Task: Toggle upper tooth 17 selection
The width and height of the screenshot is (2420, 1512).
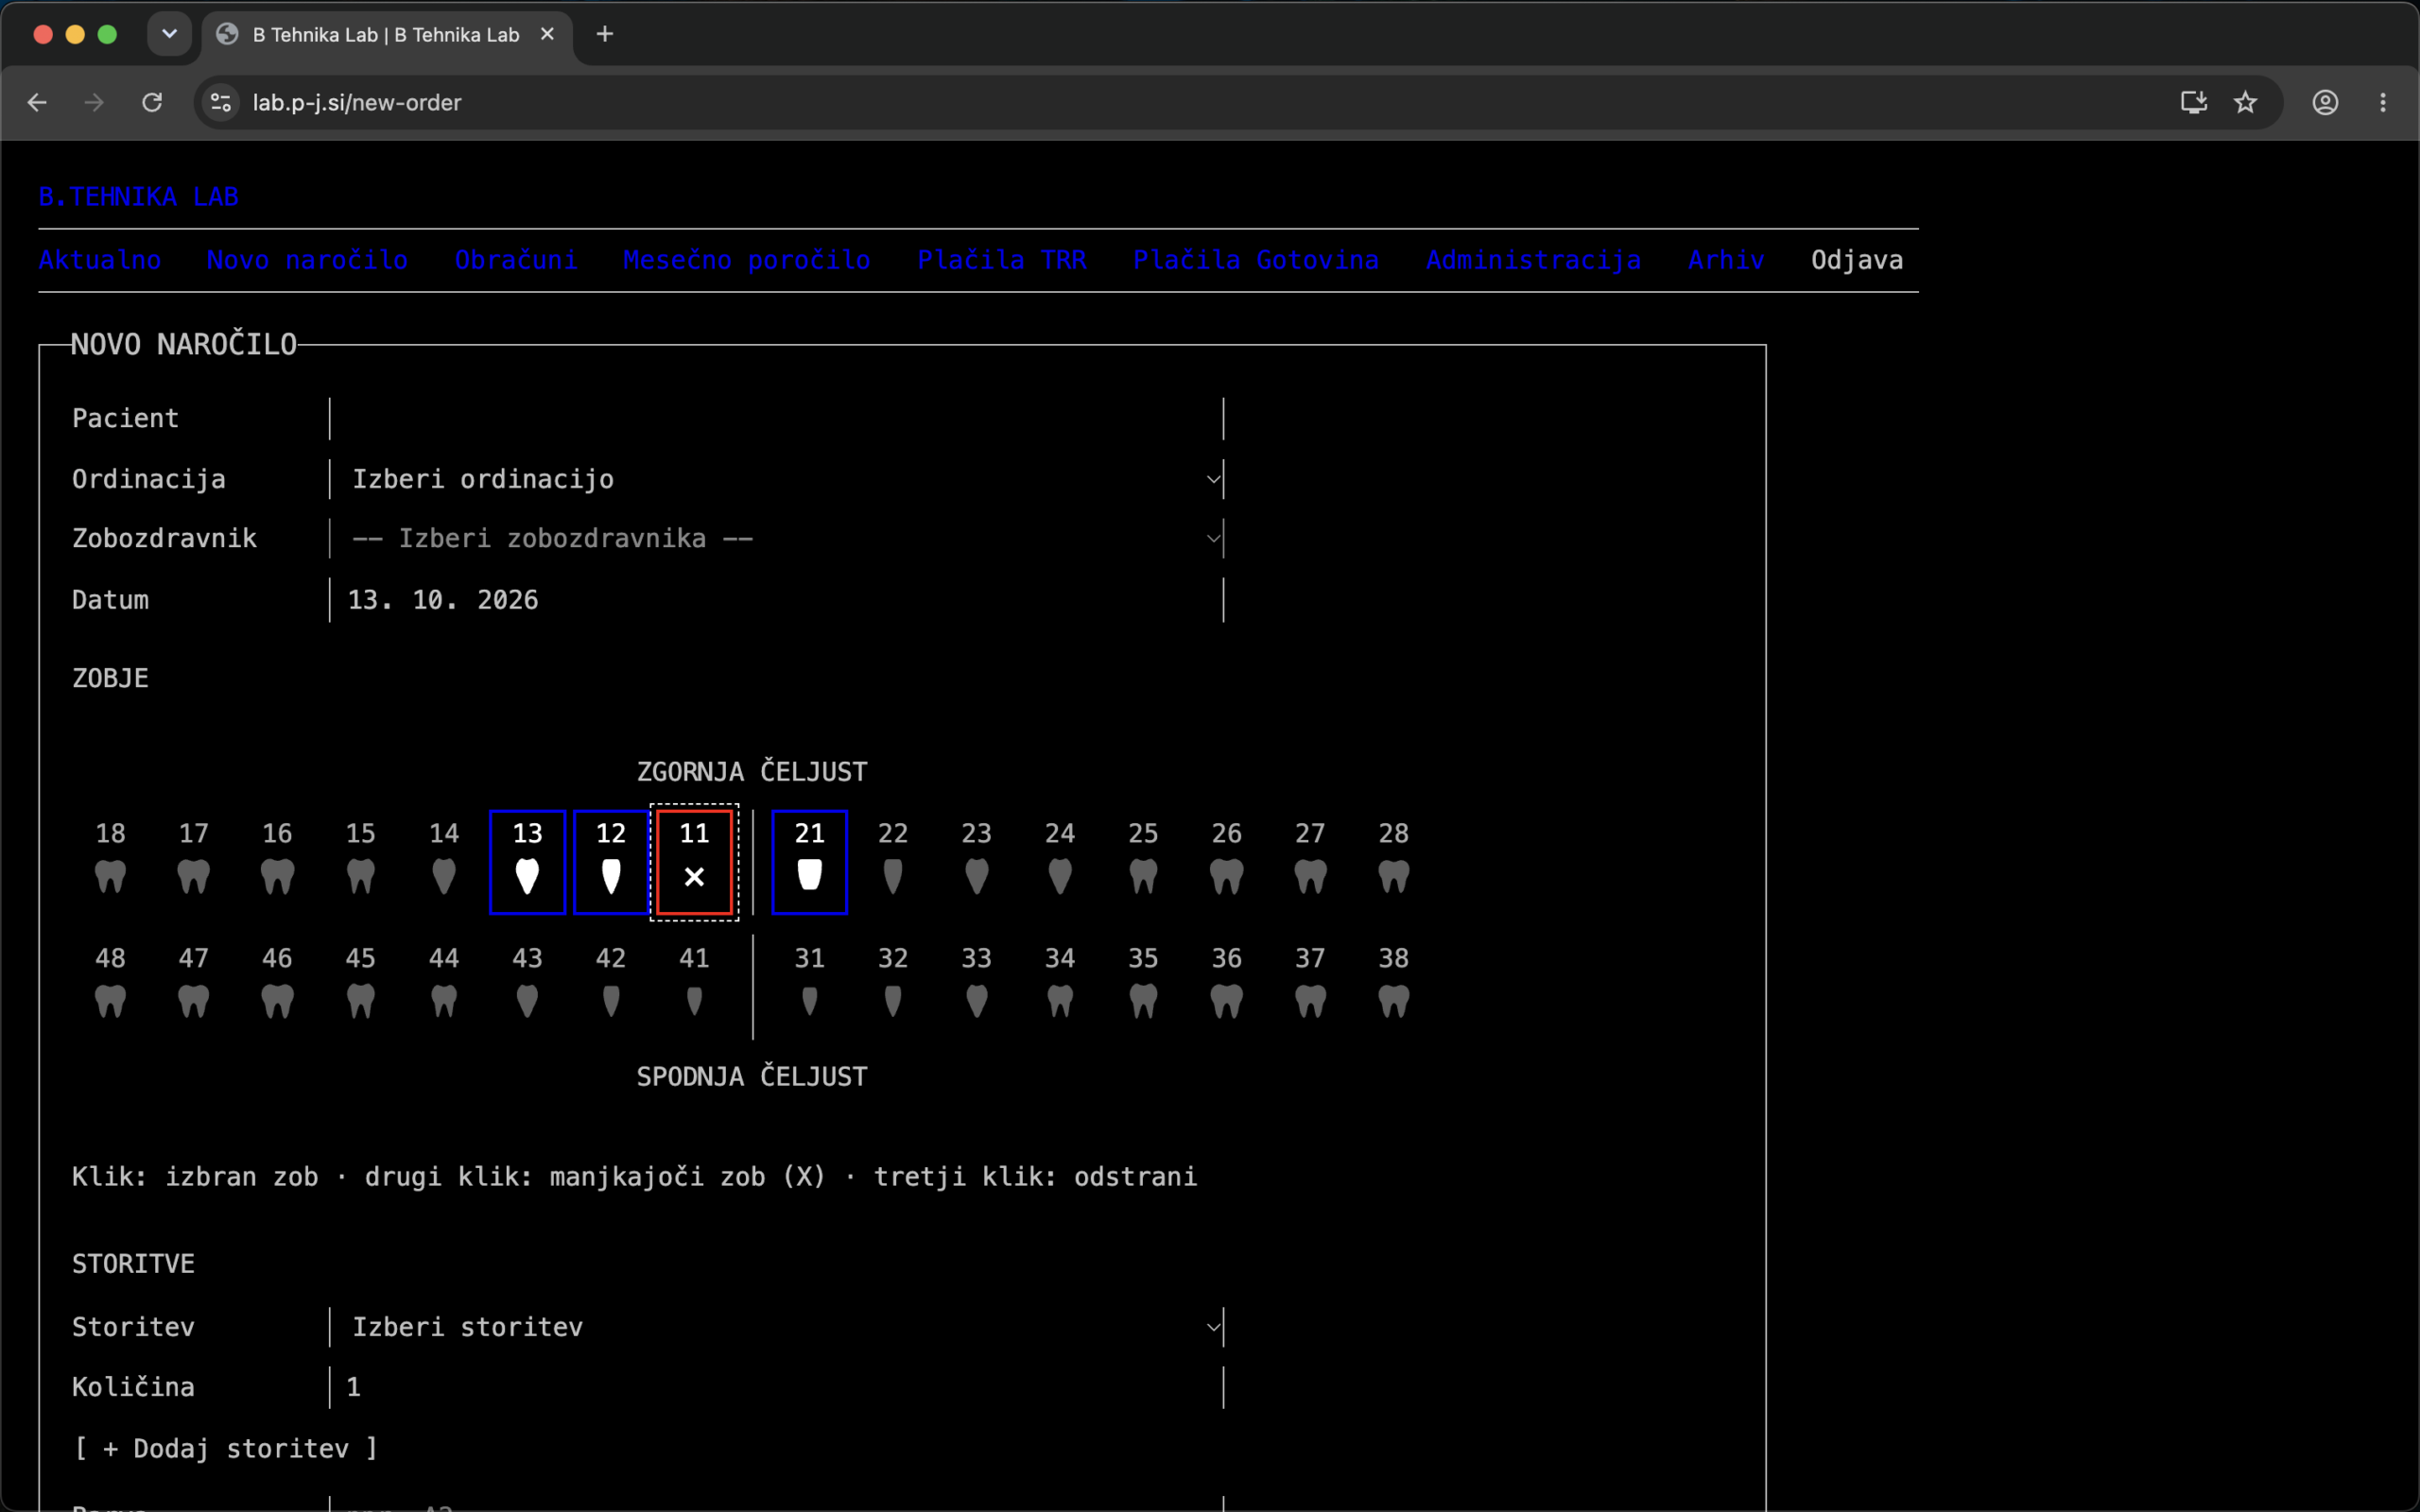Action: pos(194,862)
